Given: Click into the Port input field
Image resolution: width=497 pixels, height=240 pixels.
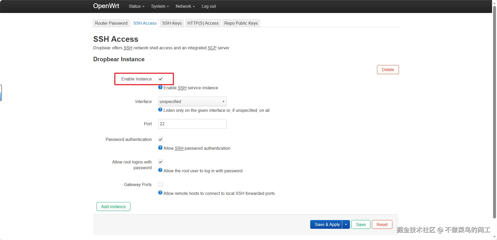Looking at the screenshot, I should (192, 124).
